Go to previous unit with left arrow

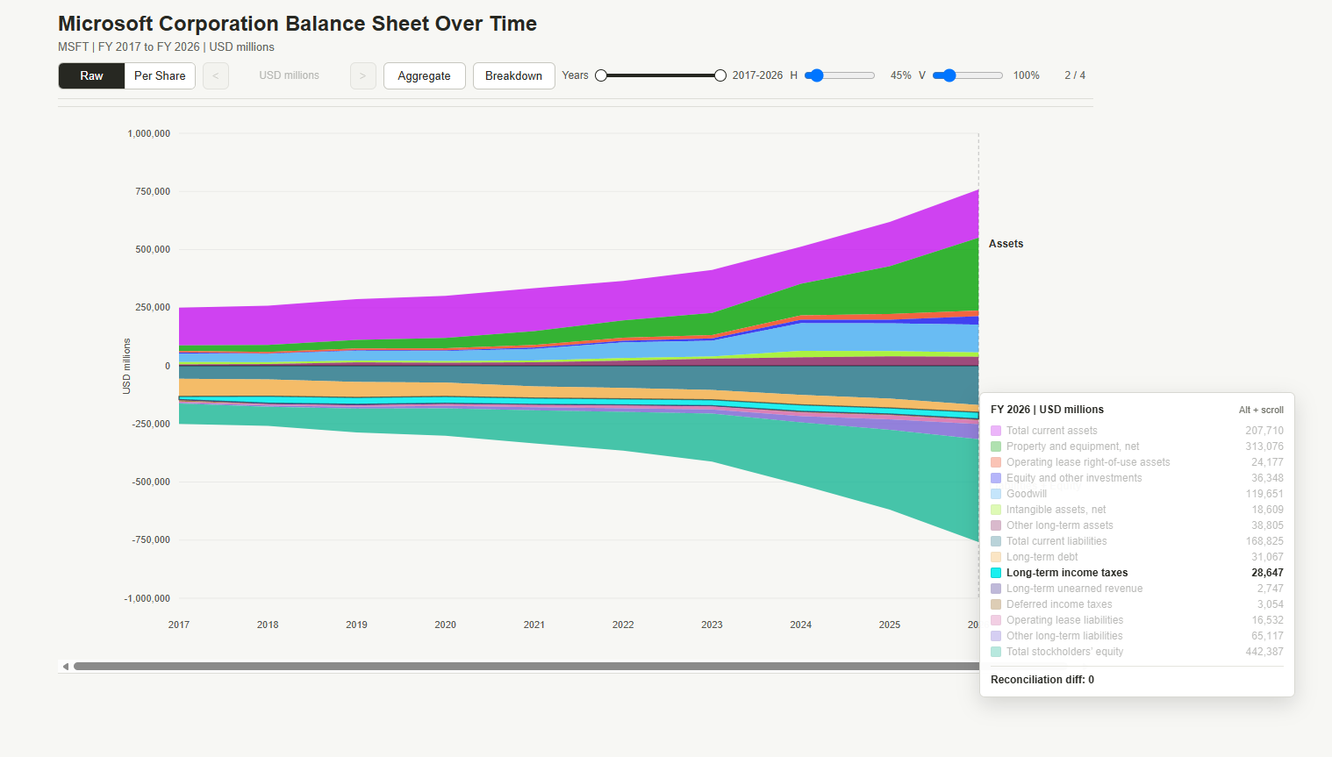pyautogui.click(x=216, y=76)
